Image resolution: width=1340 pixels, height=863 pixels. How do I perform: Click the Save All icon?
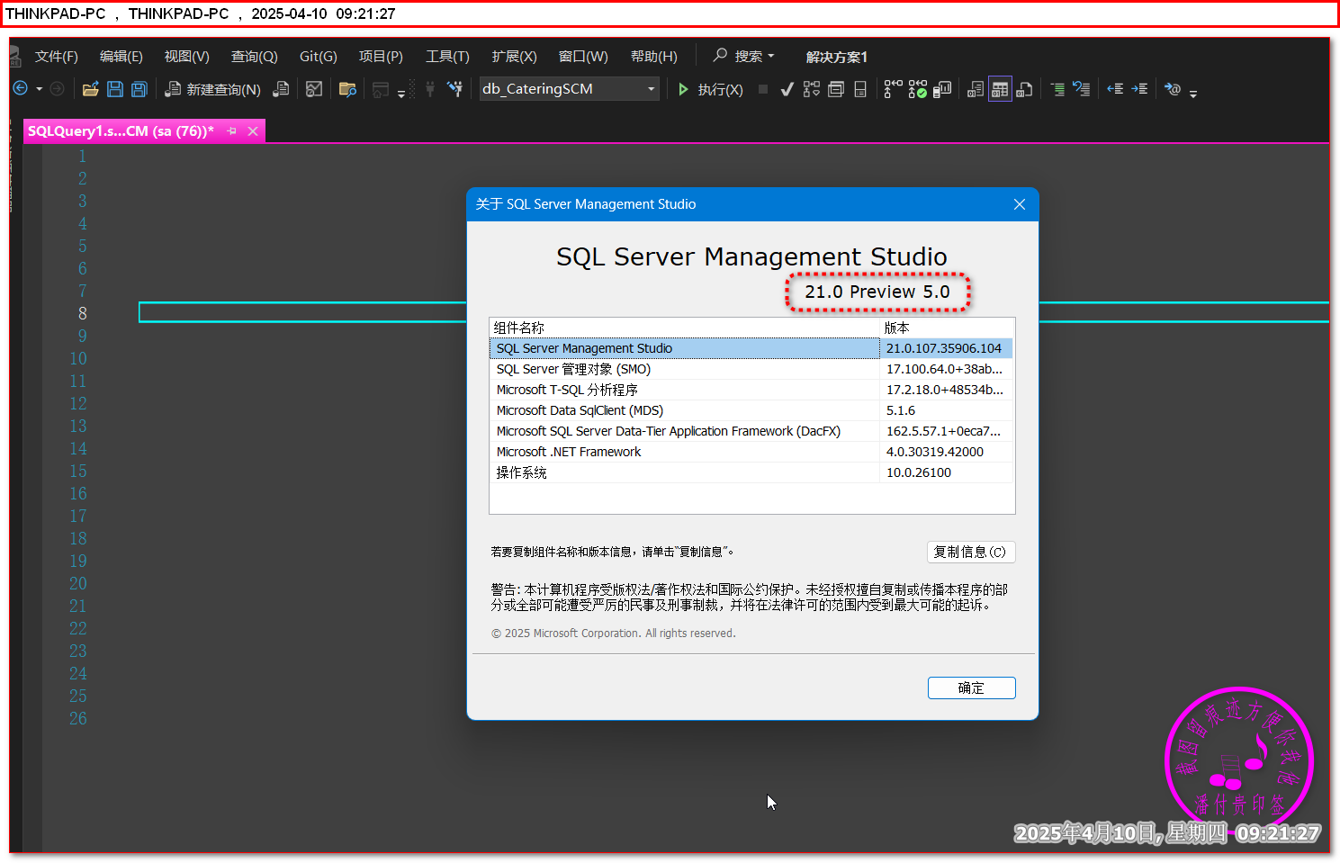tap(139, 89)
